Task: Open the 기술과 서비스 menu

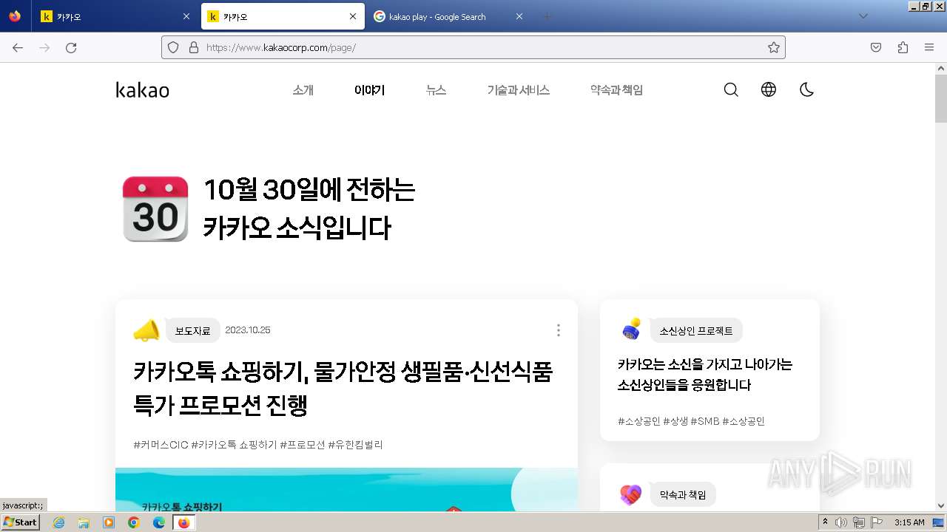Action: pos(518,90)
